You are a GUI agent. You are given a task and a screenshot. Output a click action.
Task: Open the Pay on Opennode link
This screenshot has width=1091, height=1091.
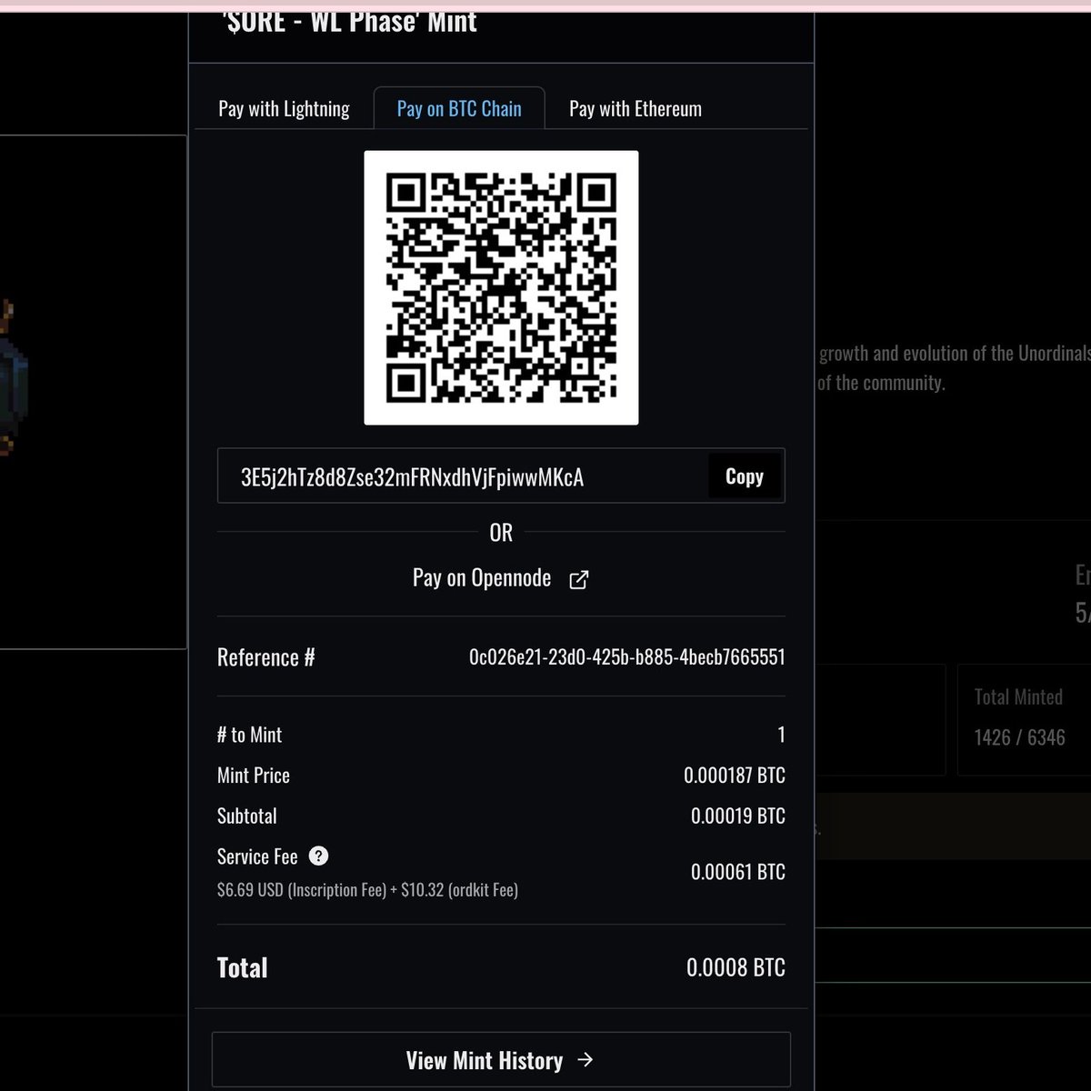(x=501, y=578)
